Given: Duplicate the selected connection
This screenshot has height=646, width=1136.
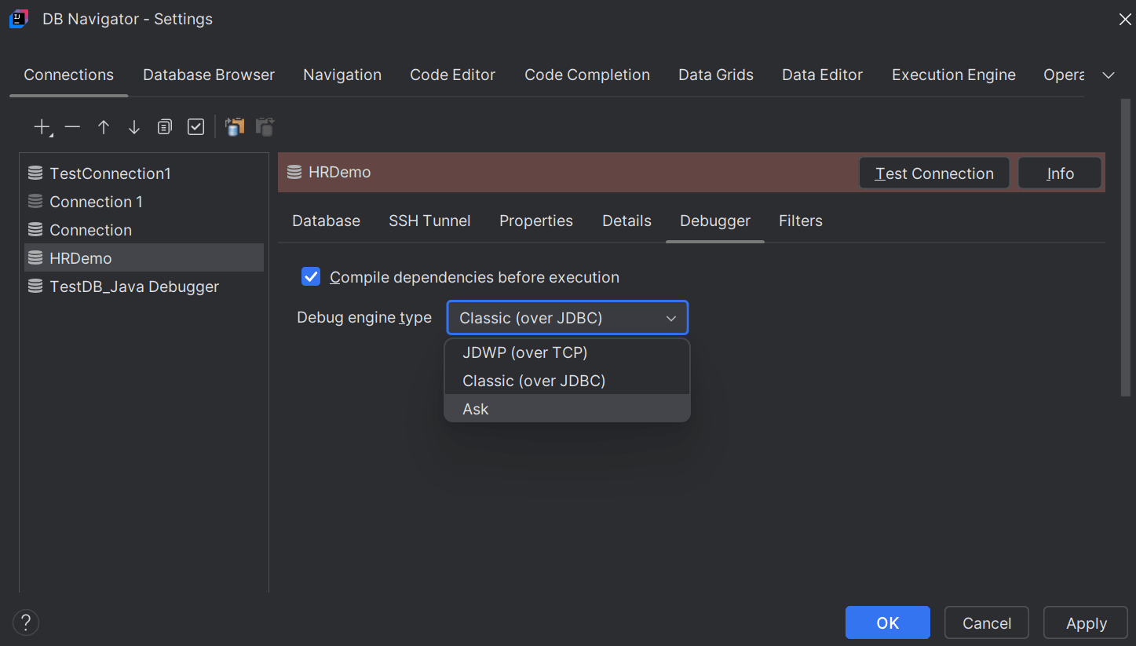Looking at the screenshot, I should [x=164, y=126].
